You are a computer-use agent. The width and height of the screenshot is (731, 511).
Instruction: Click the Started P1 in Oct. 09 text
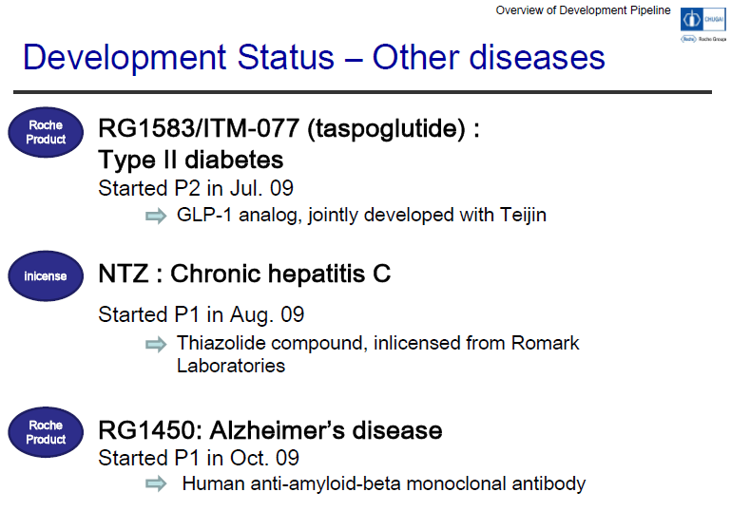click(x=198, y=457)
